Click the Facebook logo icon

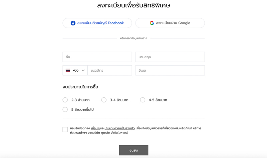pyautogui.click(x=73, y=23)
